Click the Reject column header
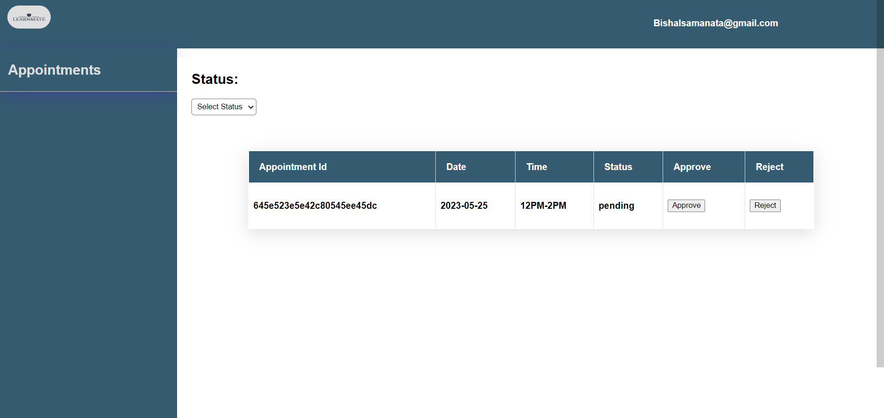 click(x=769, y=166)
